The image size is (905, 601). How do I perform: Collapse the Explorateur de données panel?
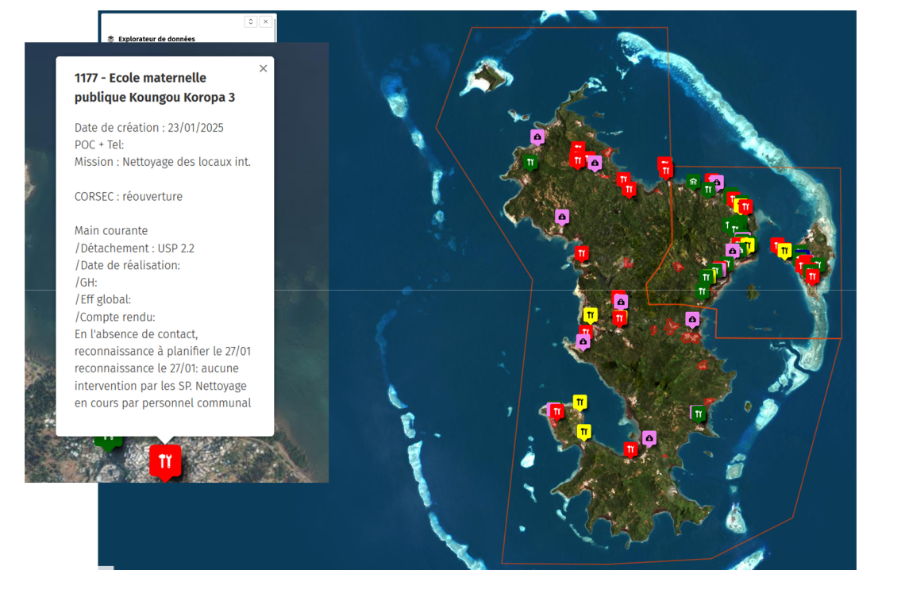tap(251, 22)
